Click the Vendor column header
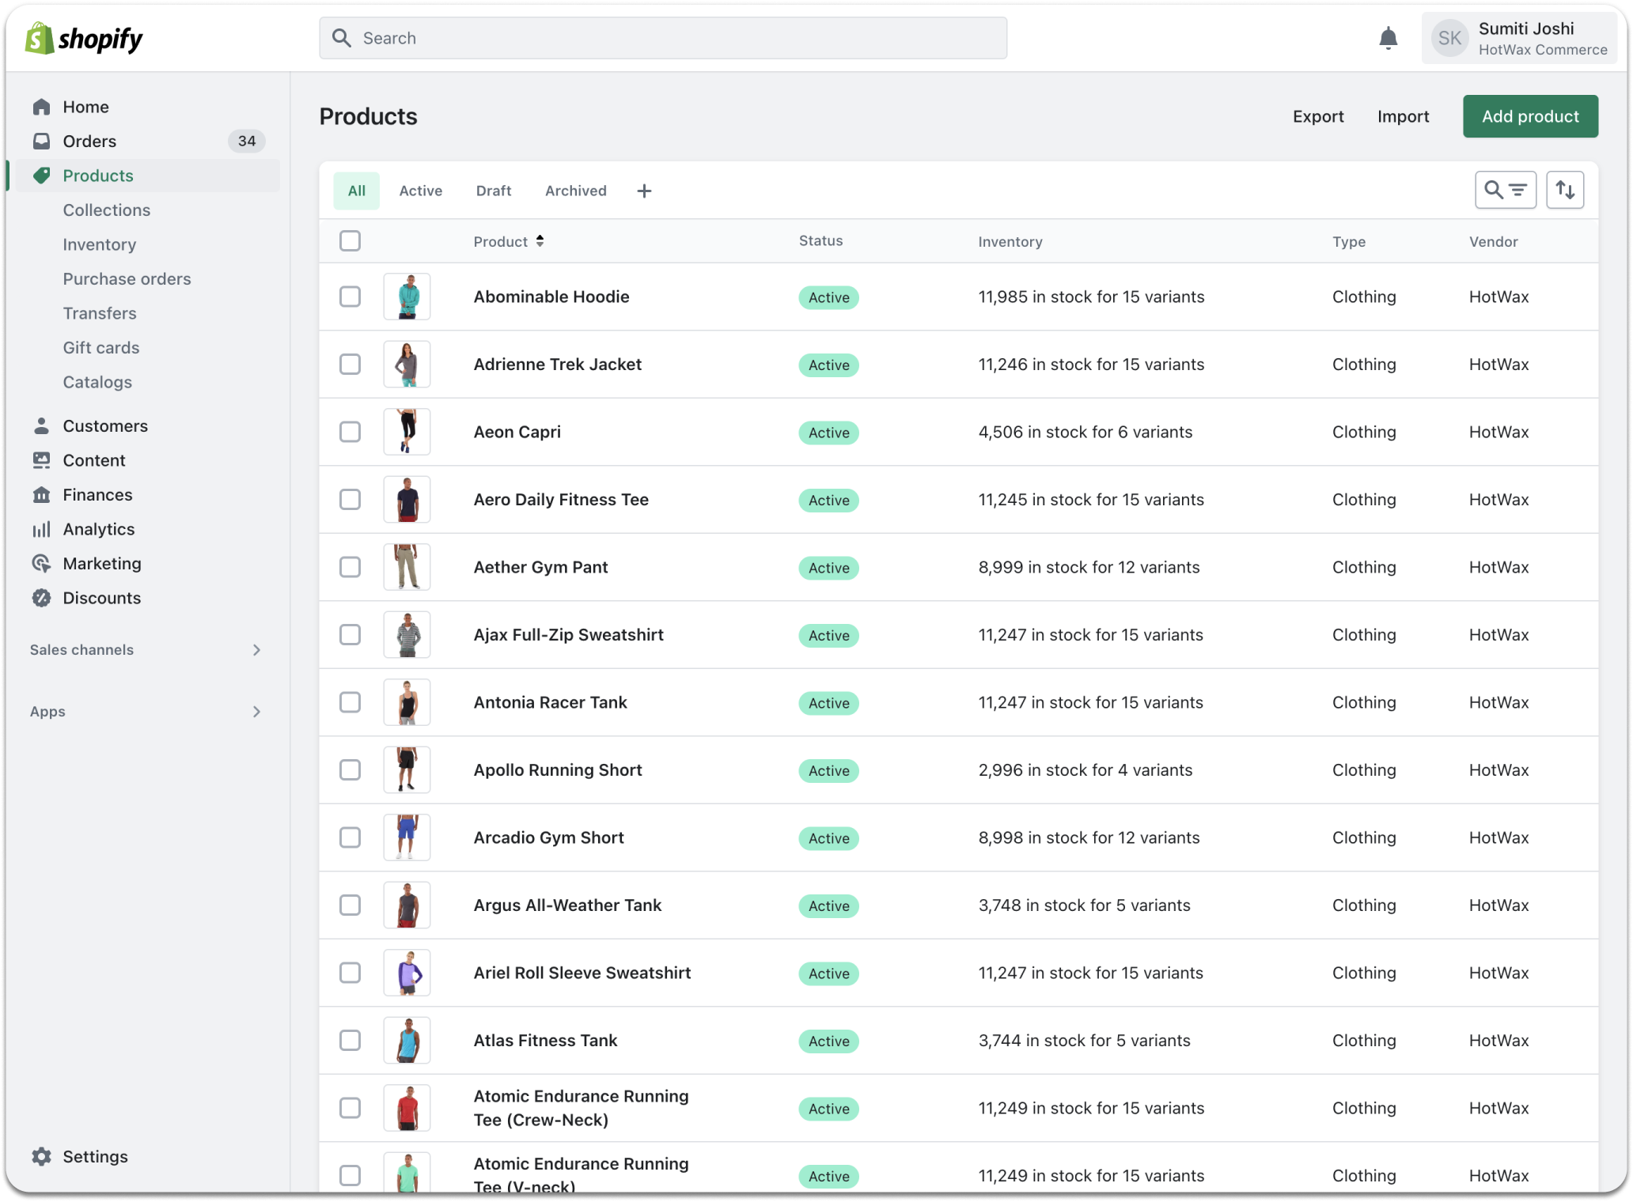This screenshot has height=1202, width=1633. 1493,241
